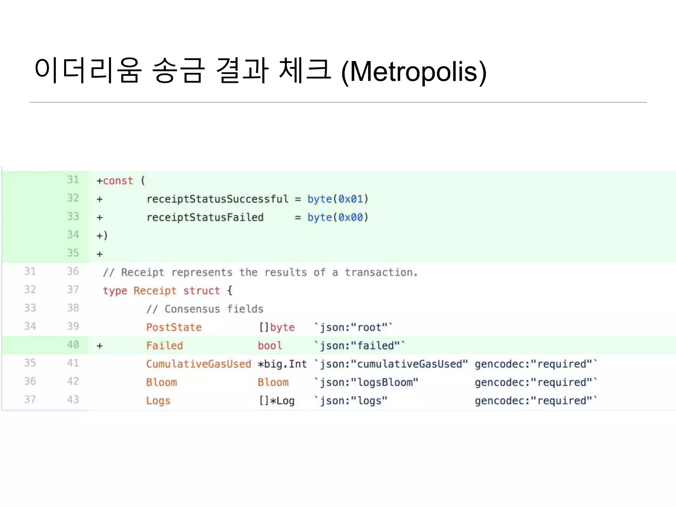Click old line number 33 beside 'Consensus fields'
The image size is (676, 507).
click(30, 308)
